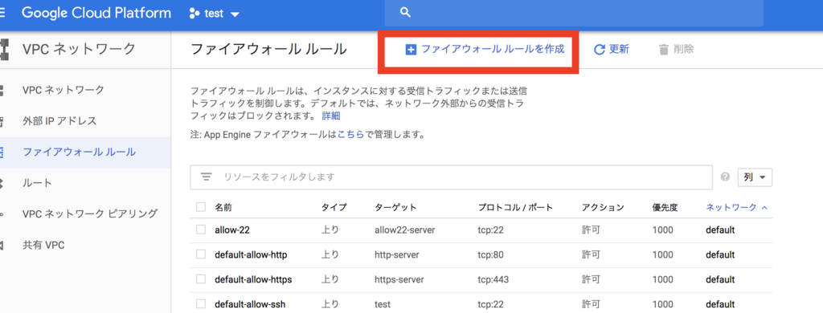Click the 更新 refresh button
Viewport: 823px width, 313px height.
611,49
